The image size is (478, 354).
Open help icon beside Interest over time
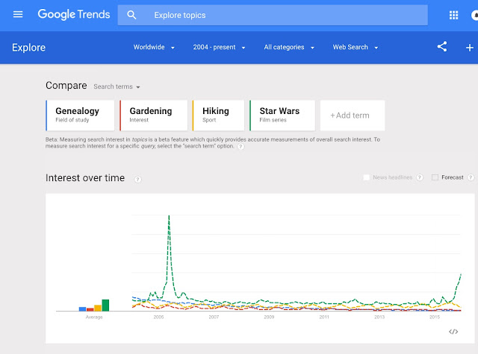click(137, 179)
